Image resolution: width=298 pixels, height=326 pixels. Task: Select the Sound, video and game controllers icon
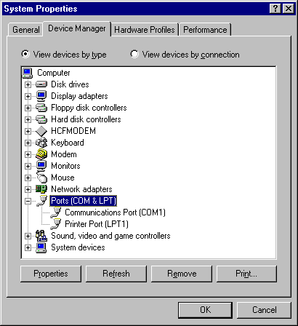tap(41, 236)
